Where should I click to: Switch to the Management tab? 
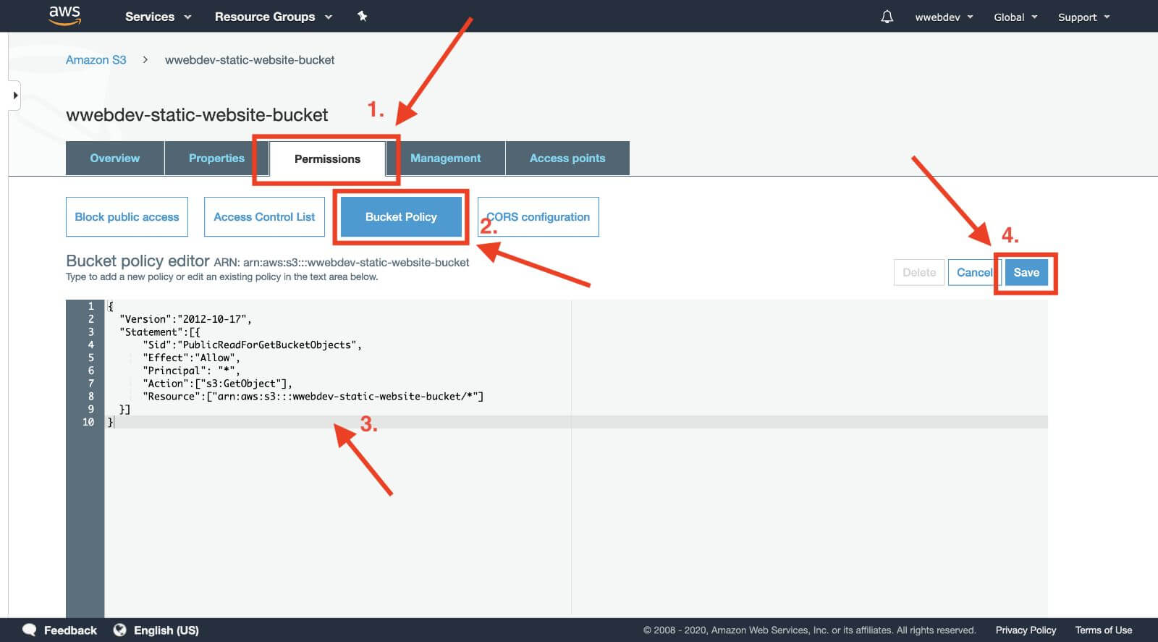pos(445,158)
